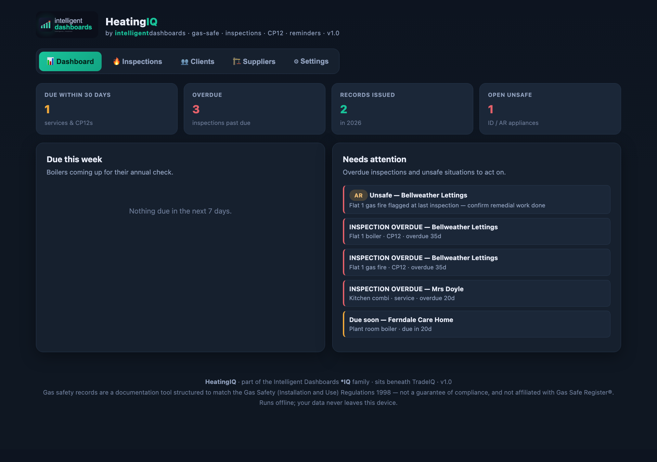Open the Mrs Doyle overdue inspection
Viewport: 657px width, 462px height.
pos(477,293)
